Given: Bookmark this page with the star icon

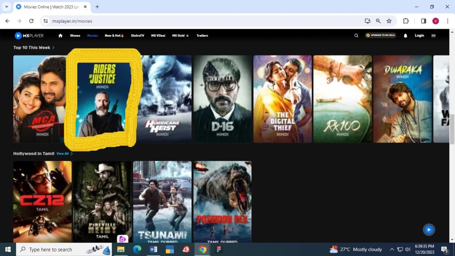Looking at the screenshot, I should (389, 21).
